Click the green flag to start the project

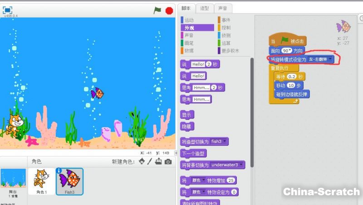click(157, 10)
